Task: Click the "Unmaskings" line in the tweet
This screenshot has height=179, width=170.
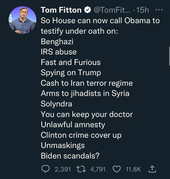Action: 63,145
